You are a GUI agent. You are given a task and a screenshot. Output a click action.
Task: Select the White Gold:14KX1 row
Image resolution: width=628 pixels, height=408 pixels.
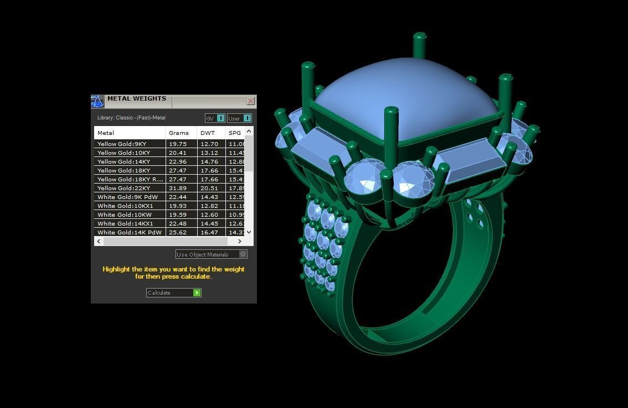(169, 223)
